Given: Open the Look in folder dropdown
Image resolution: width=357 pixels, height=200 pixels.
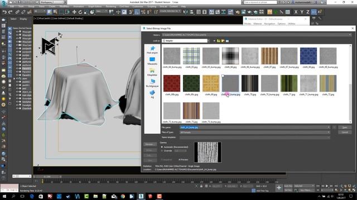Looking at the screenshot, I should pyautogui.click(x=208, y=41).
